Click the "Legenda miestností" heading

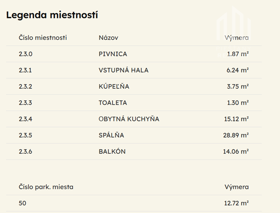tap(51, 15)
